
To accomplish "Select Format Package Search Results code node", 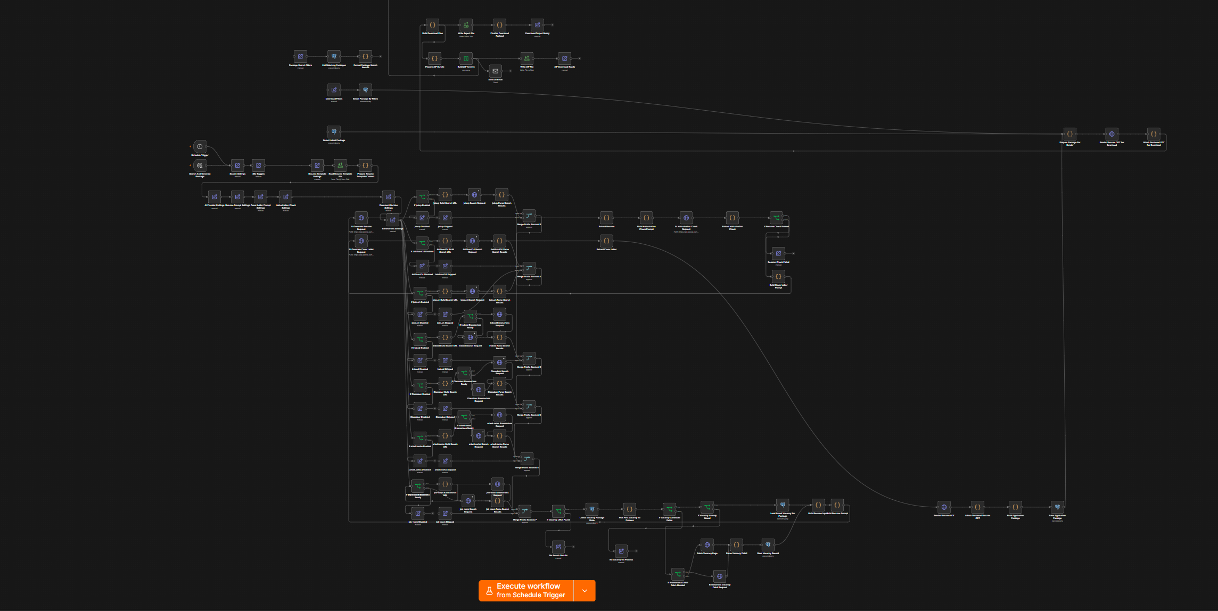I will coord(365,56).
